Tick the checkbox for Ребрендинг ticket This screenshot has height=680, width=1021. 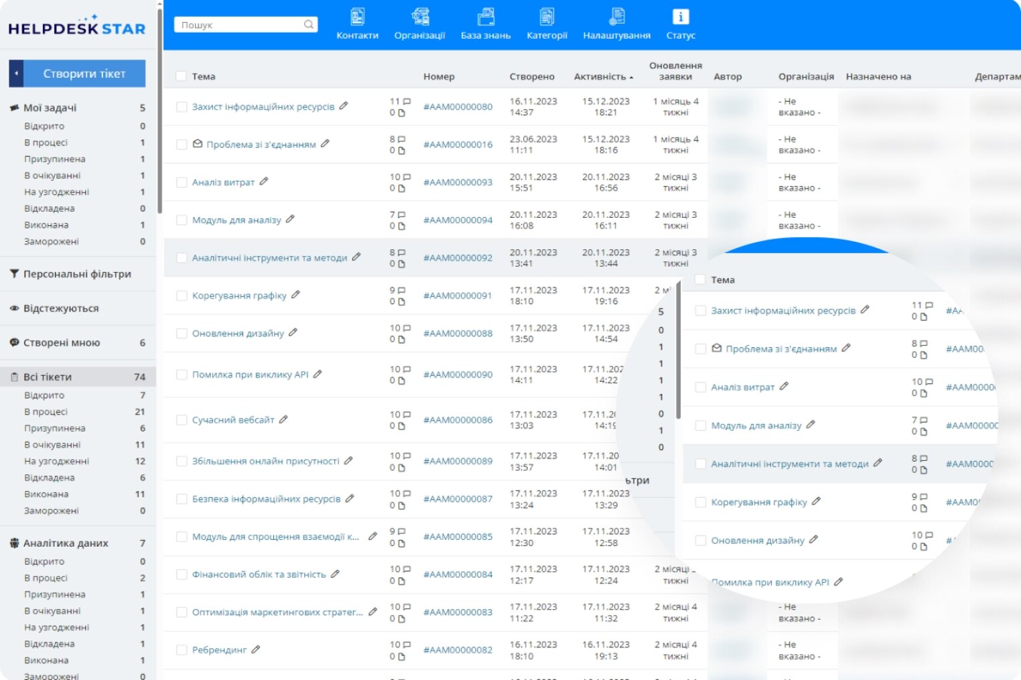pos(181,650)
